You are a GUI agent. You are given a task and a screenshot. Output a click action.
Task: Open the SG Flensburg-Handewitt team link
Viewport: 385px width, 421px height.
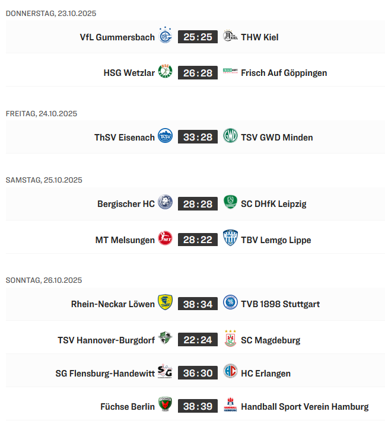pyautogui.click(x=104, y=373)
